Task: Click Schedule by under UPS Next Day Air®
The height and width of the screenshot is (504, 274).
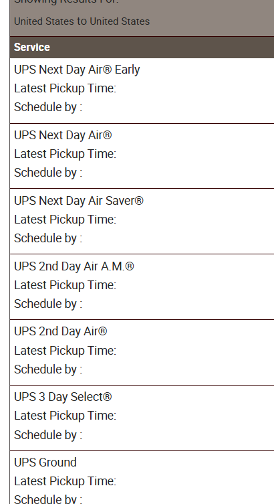Action: click(48, 173)
